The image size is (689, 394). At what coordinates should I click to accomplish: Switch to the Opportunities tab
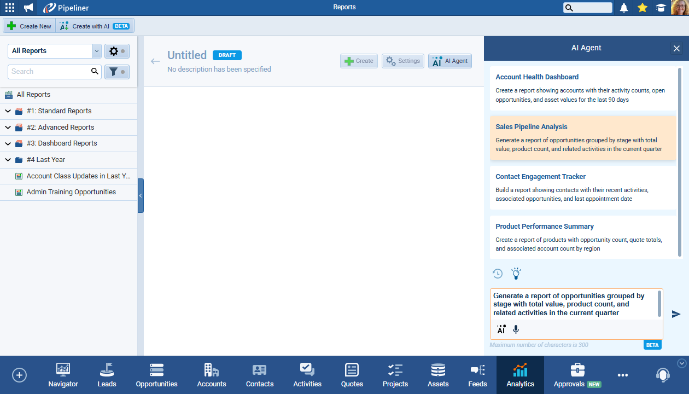(x=156, y=375)
